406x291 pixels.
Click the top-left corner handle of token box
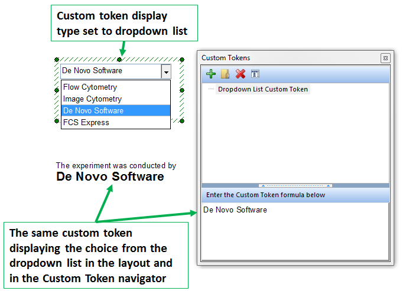[56, 60]
